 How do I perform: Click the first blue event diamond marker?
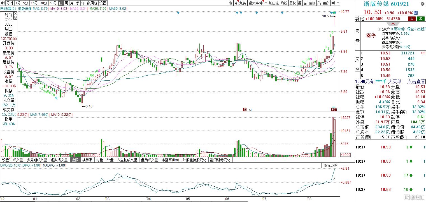pyautogui.click(x=178, y=13)
